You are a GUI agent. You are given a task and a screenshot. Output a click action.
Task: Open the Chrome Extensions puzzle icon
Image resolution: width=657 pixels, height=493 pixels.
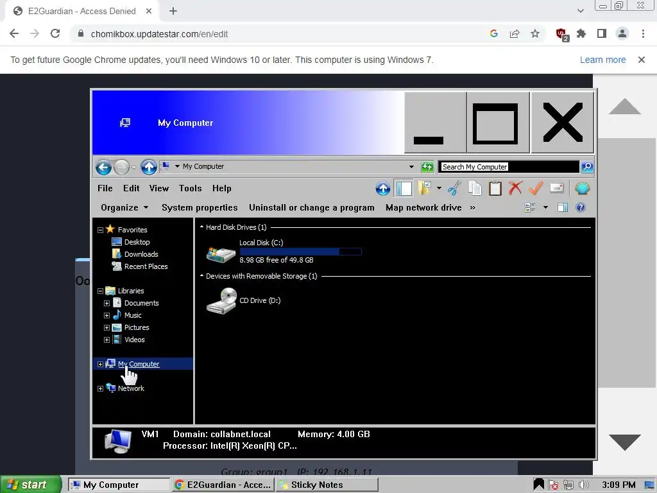[x=581, y=33]
